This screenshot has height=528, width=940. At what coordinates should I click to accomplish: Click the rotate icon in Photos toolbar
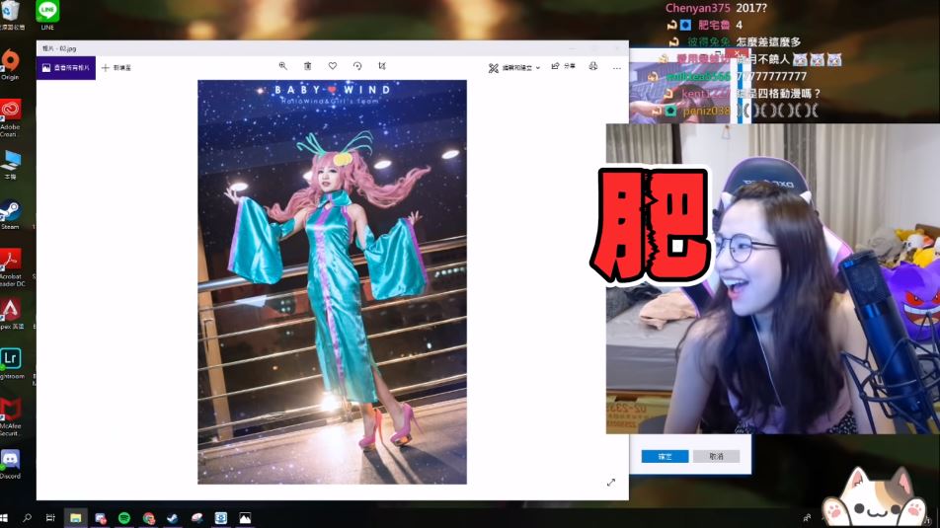click(x=357, y=66)
